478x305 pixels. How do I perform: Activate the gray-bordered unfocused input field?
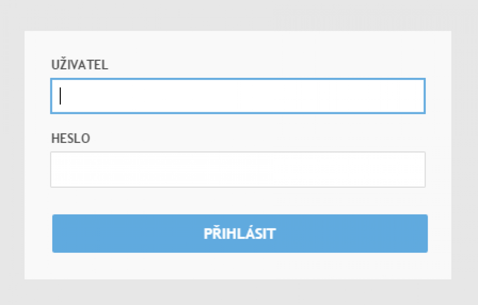(x=238, y=169)
